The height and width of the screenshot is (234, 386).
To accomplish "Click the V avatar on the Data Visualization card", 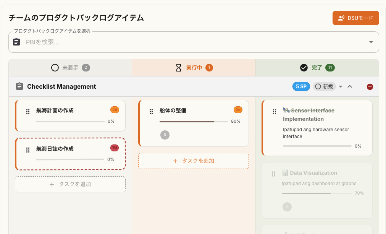I will click(x=287, y=207).
